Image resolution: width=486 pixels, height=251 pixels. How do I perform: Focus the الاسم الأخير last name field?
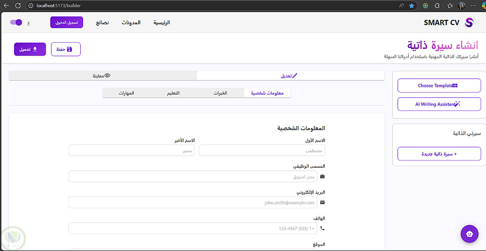point(132,151)
